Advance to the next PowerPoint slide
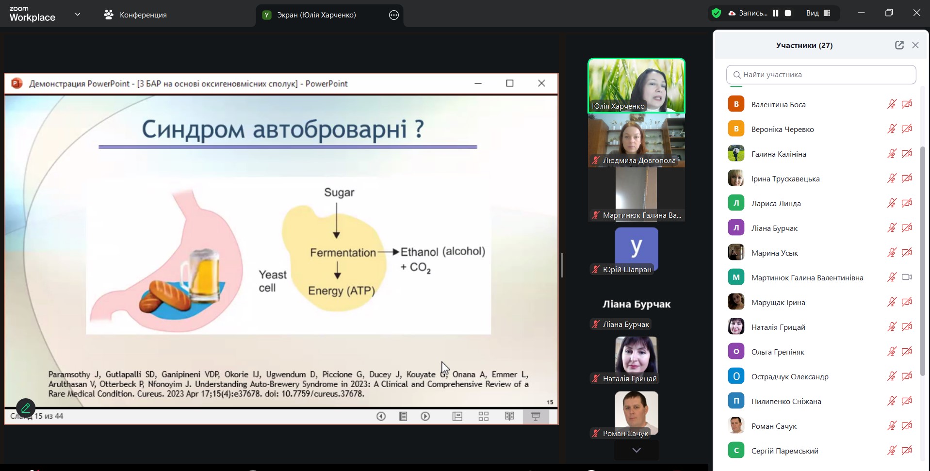Viewport: 930px width, 471px height. click(425, 416)
